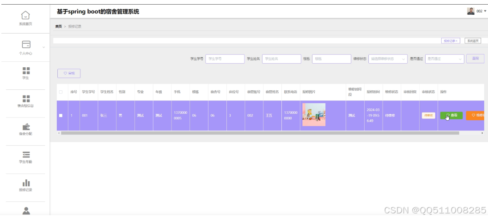Image resolution: width=488 pixels, height=218 pixels.
Task: Click the 审核 button above the table
Action: pyautogui.click(x=69, y=73)
